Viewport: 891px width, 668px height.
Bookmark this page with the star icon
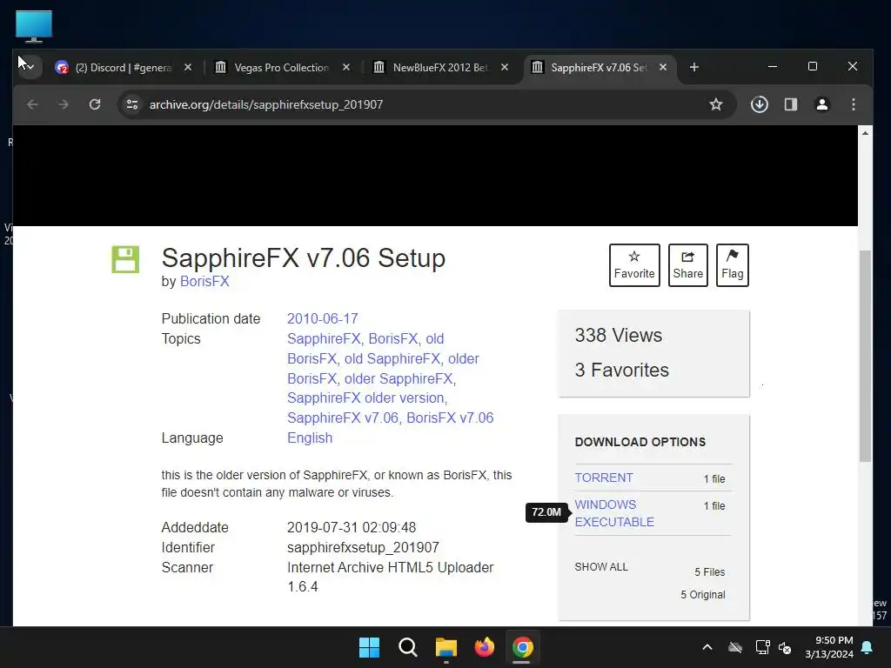(x=716, y=104)
